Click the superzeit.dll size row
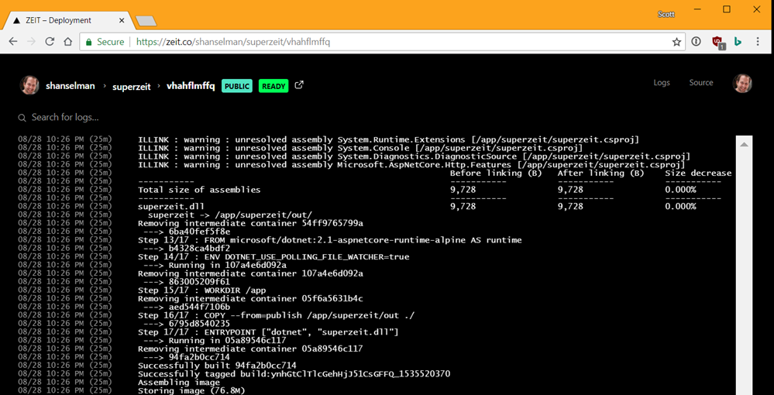Image resolution: width=774 pixels, height=395 pixels. (x=417, y=206)
